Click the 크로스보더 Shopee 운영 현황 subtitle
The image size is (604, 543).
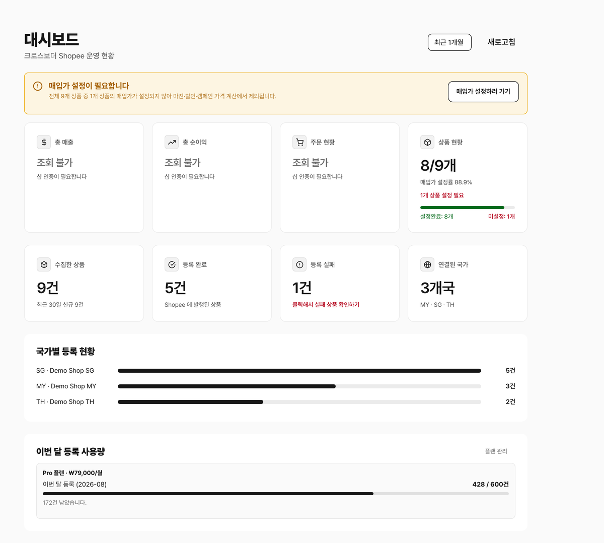point(69,56)
